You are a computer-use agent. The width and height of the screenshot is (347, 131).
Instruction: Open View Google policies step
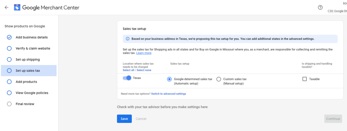tap(29, 93)
